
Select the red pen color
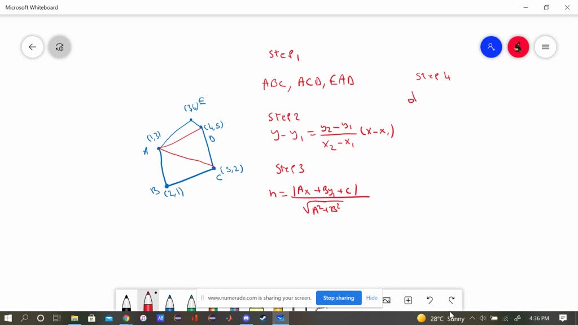coord(148,302)
